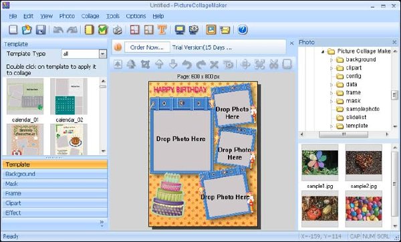Expand the frame folder node

point(331,93)
